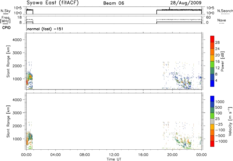Click the '18' frequency axis label

point(19,17)
